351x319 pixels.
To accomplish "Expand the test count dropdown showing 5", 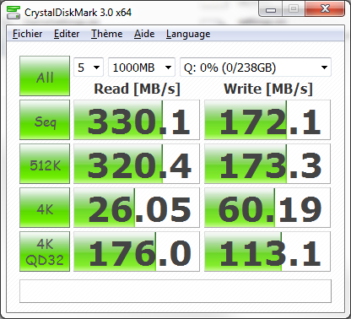I will (89, 68).
